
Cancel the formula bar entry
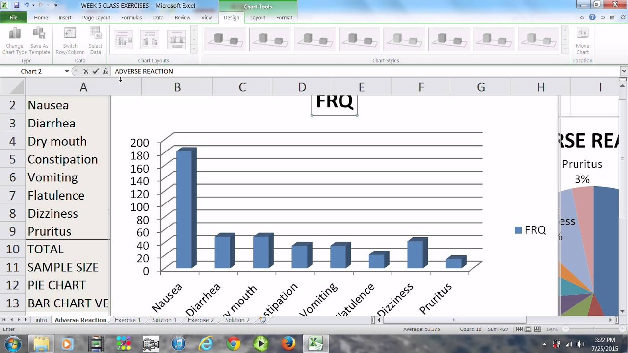click(86, 71)
